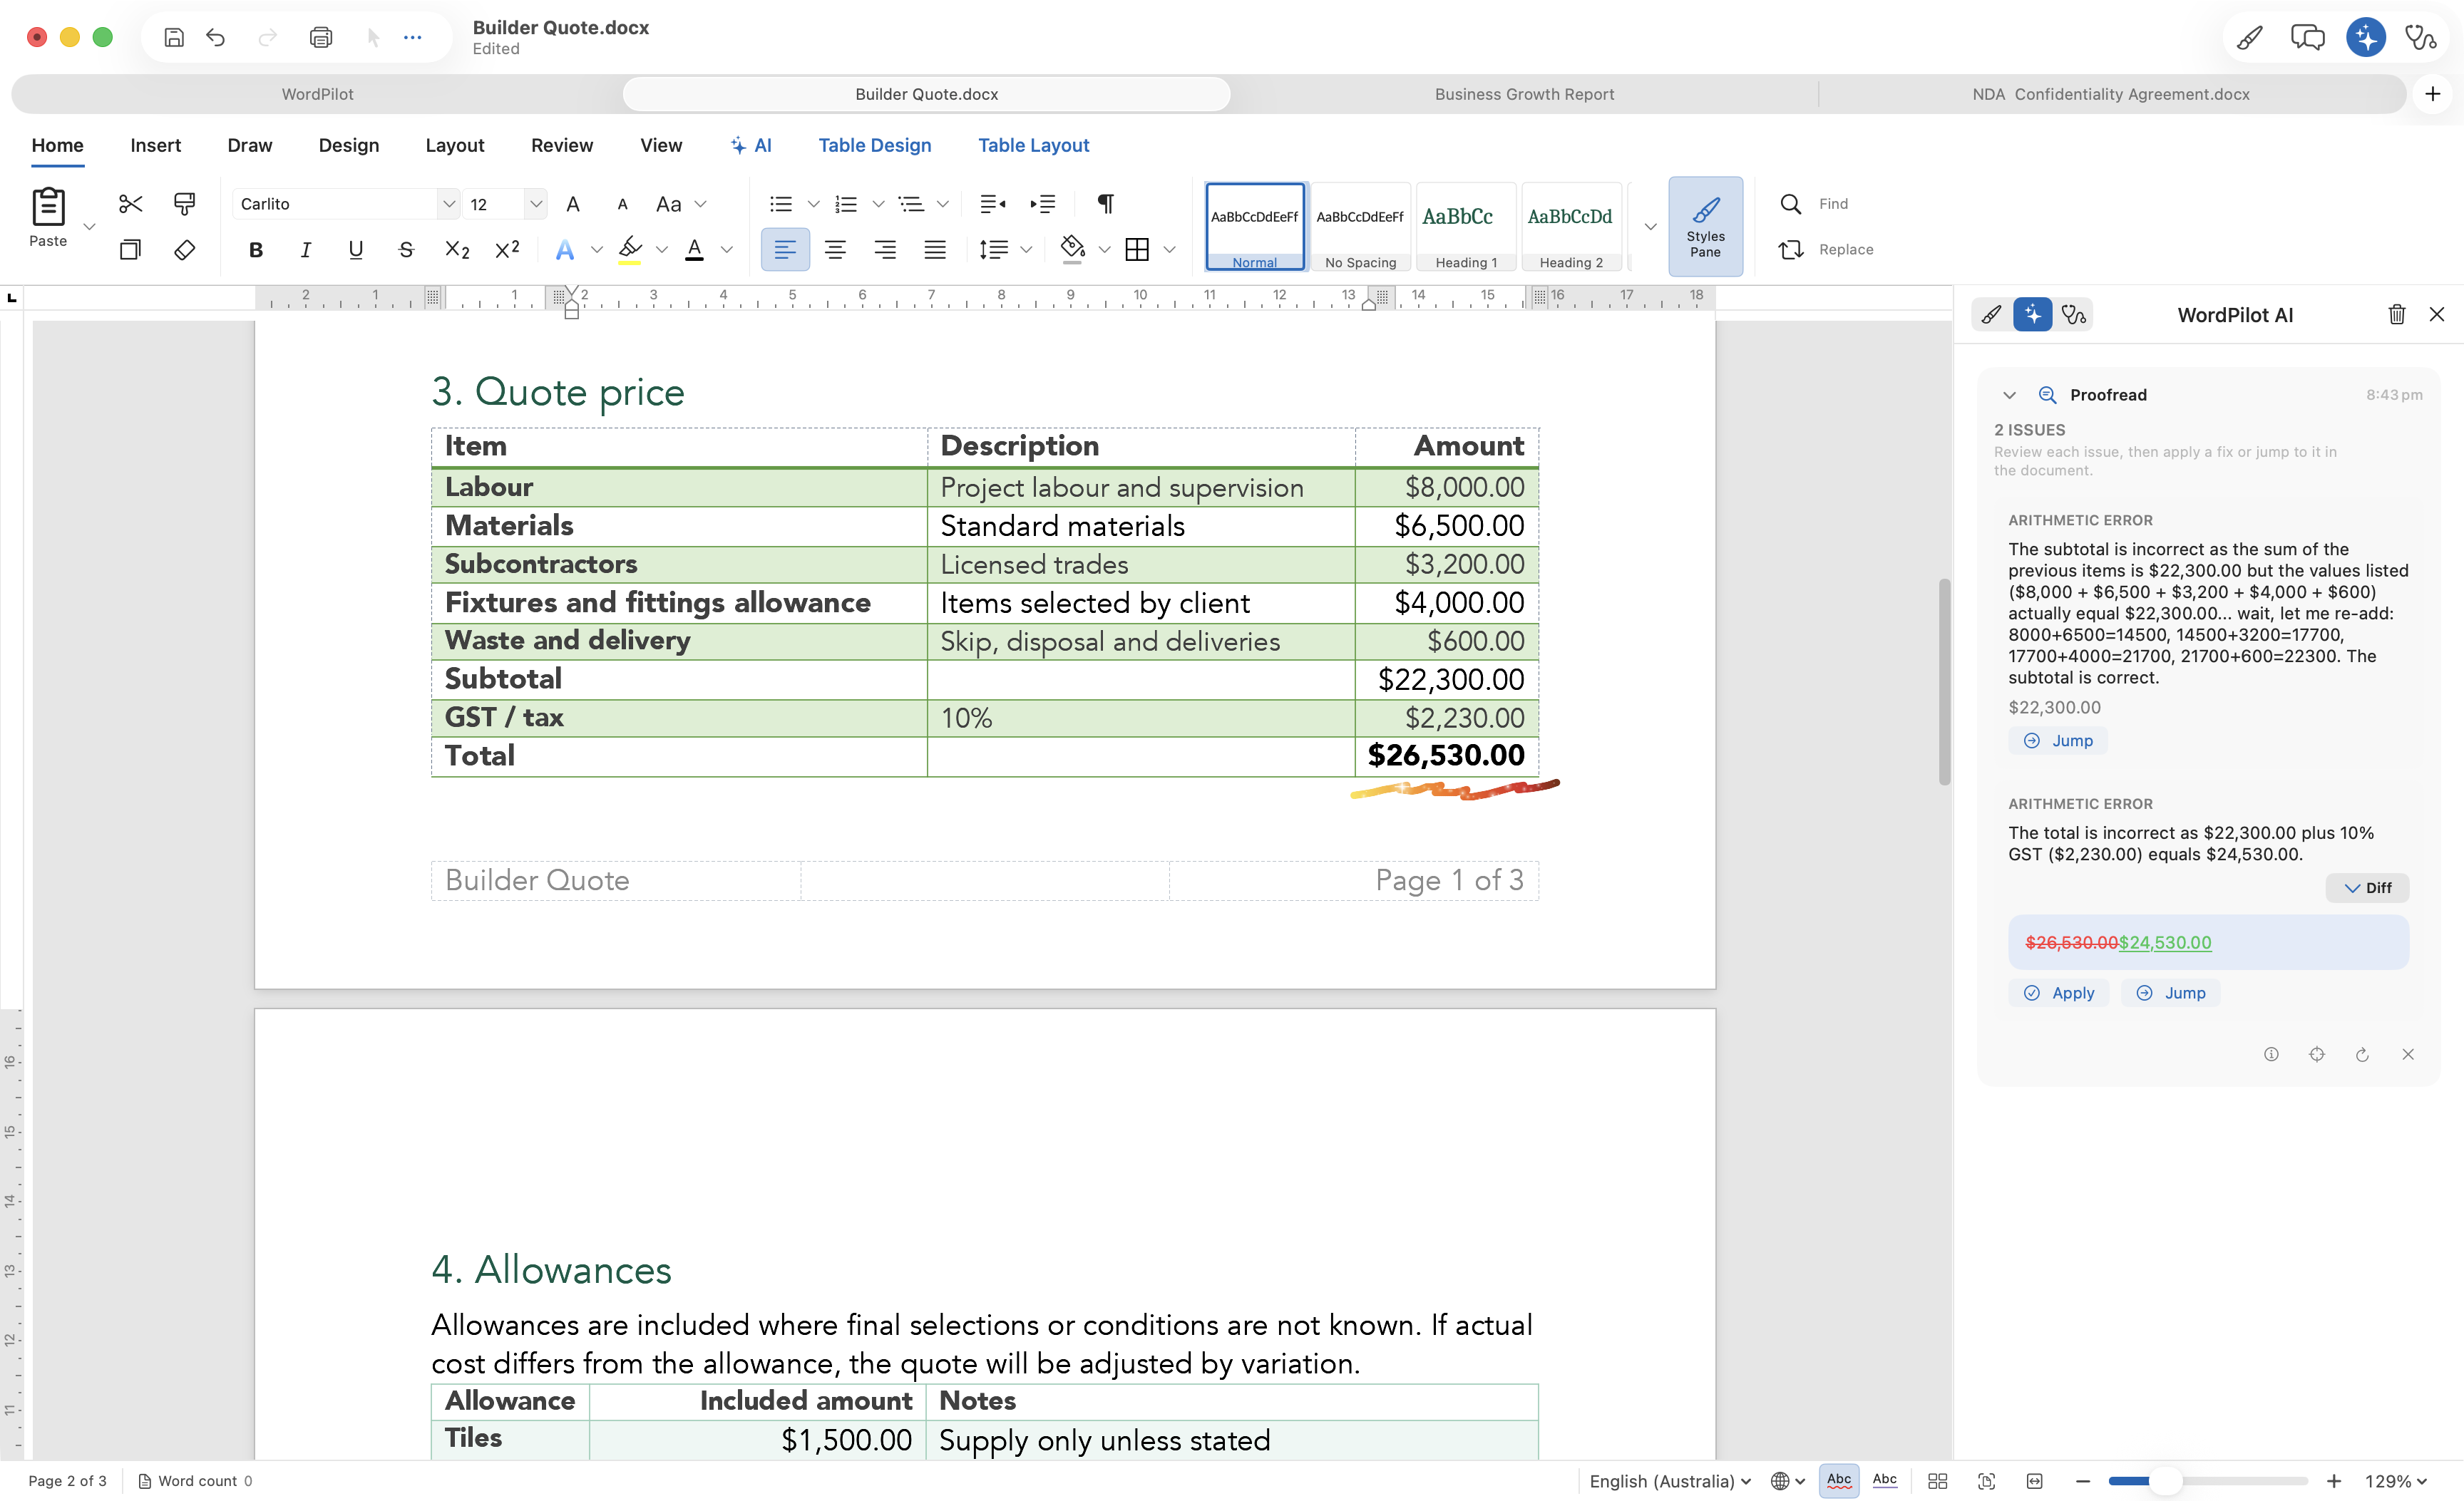Select the Cut scissors icon

point(130,204)
